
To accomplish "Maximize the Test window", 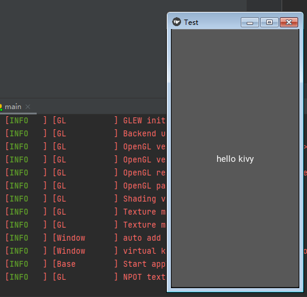I will click(x=269, y=22).
